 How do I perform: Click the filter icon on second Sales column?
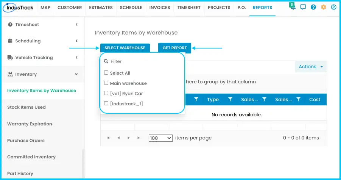[298, 99]
